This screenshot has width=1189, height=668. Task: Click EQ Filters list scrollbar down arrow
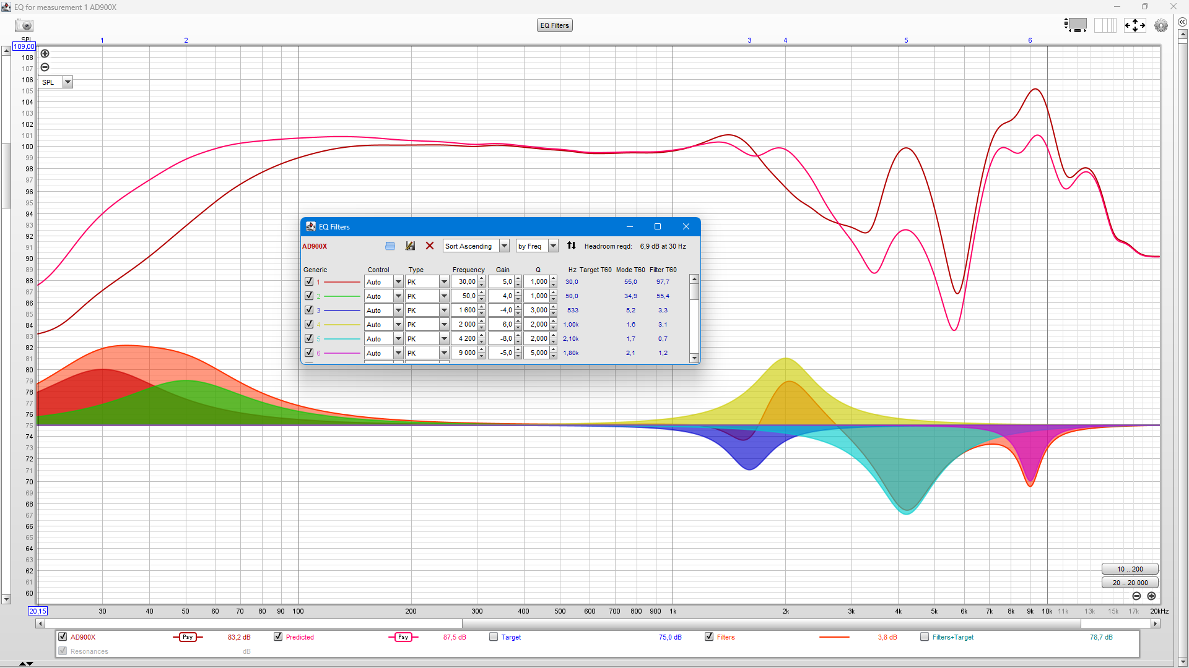pyautogui.click(x=694, y=358)
